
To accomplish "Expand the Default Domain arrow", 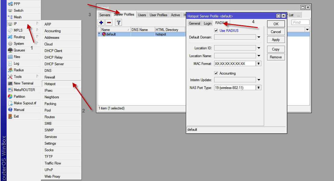I will click(259, 37).
